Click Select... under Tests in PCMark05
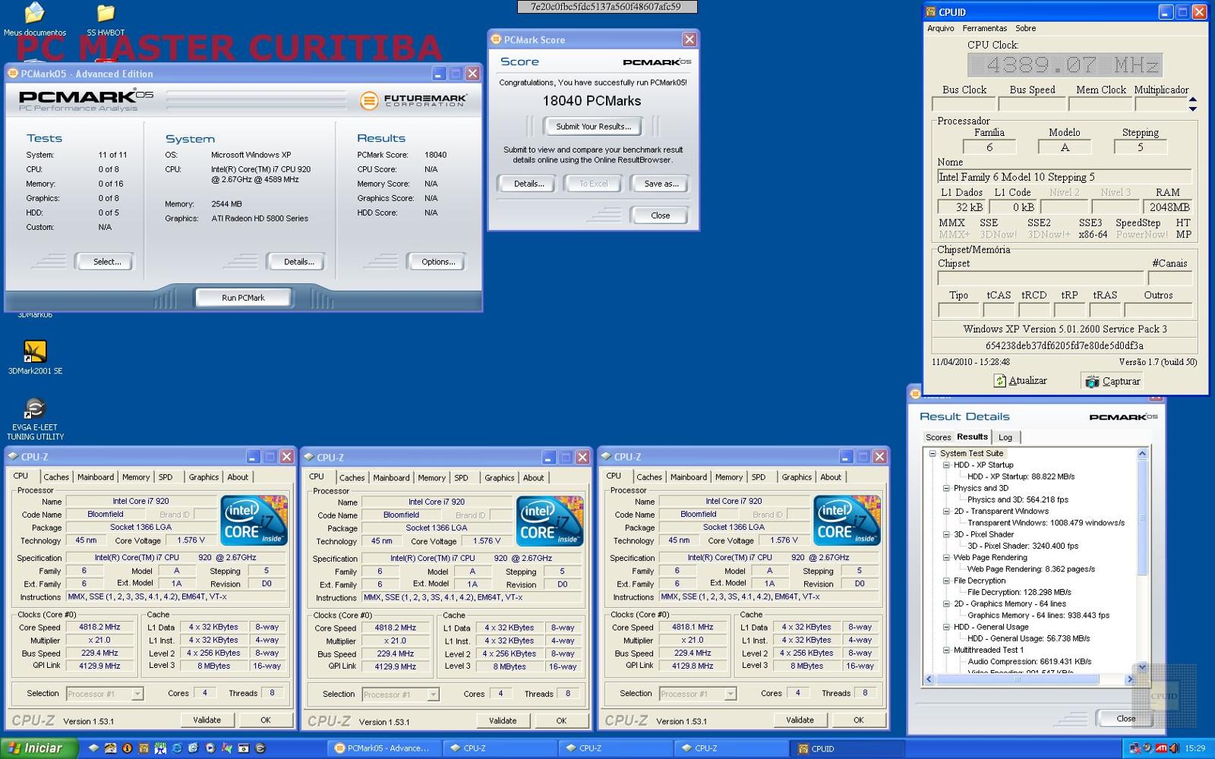 click(x=106, y=262)
